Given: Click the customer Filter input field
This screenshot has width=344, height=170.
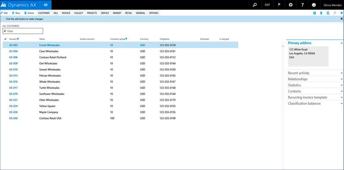Looking at the screenshot, I should point(23,31).
